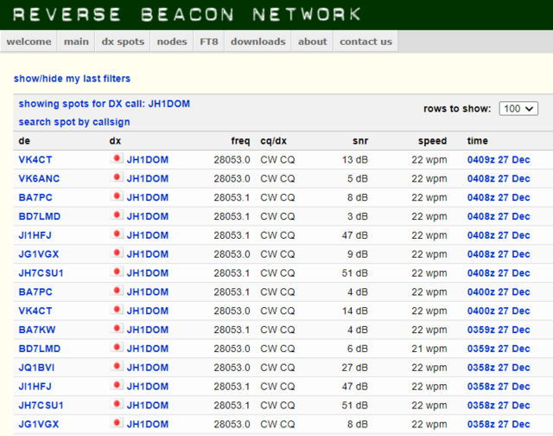
Task: Select 27 dB snr value
Action: pyautogui.click(x=355, y=368)
